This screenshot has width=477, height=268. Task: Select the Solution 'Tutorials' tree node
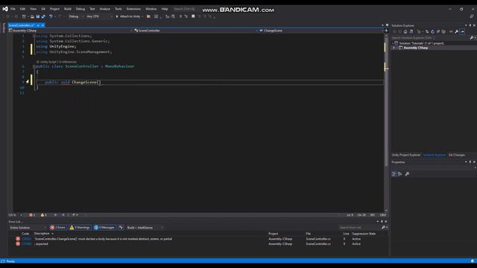click(421, 43)
